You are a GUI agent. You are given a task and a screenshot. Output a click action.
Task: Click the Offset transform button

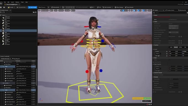click(x=181, y=47)
